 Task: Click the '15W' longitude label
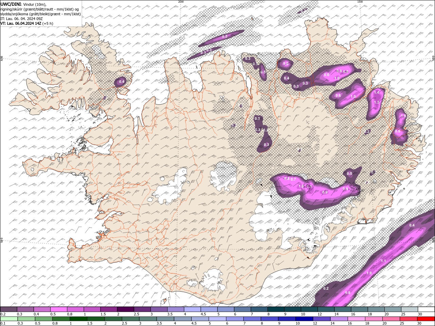(x=360, y=2)
